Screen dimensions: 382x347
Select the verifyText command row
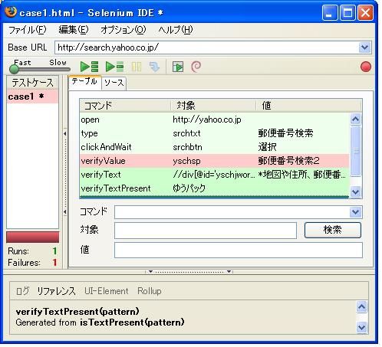point(214,175)
